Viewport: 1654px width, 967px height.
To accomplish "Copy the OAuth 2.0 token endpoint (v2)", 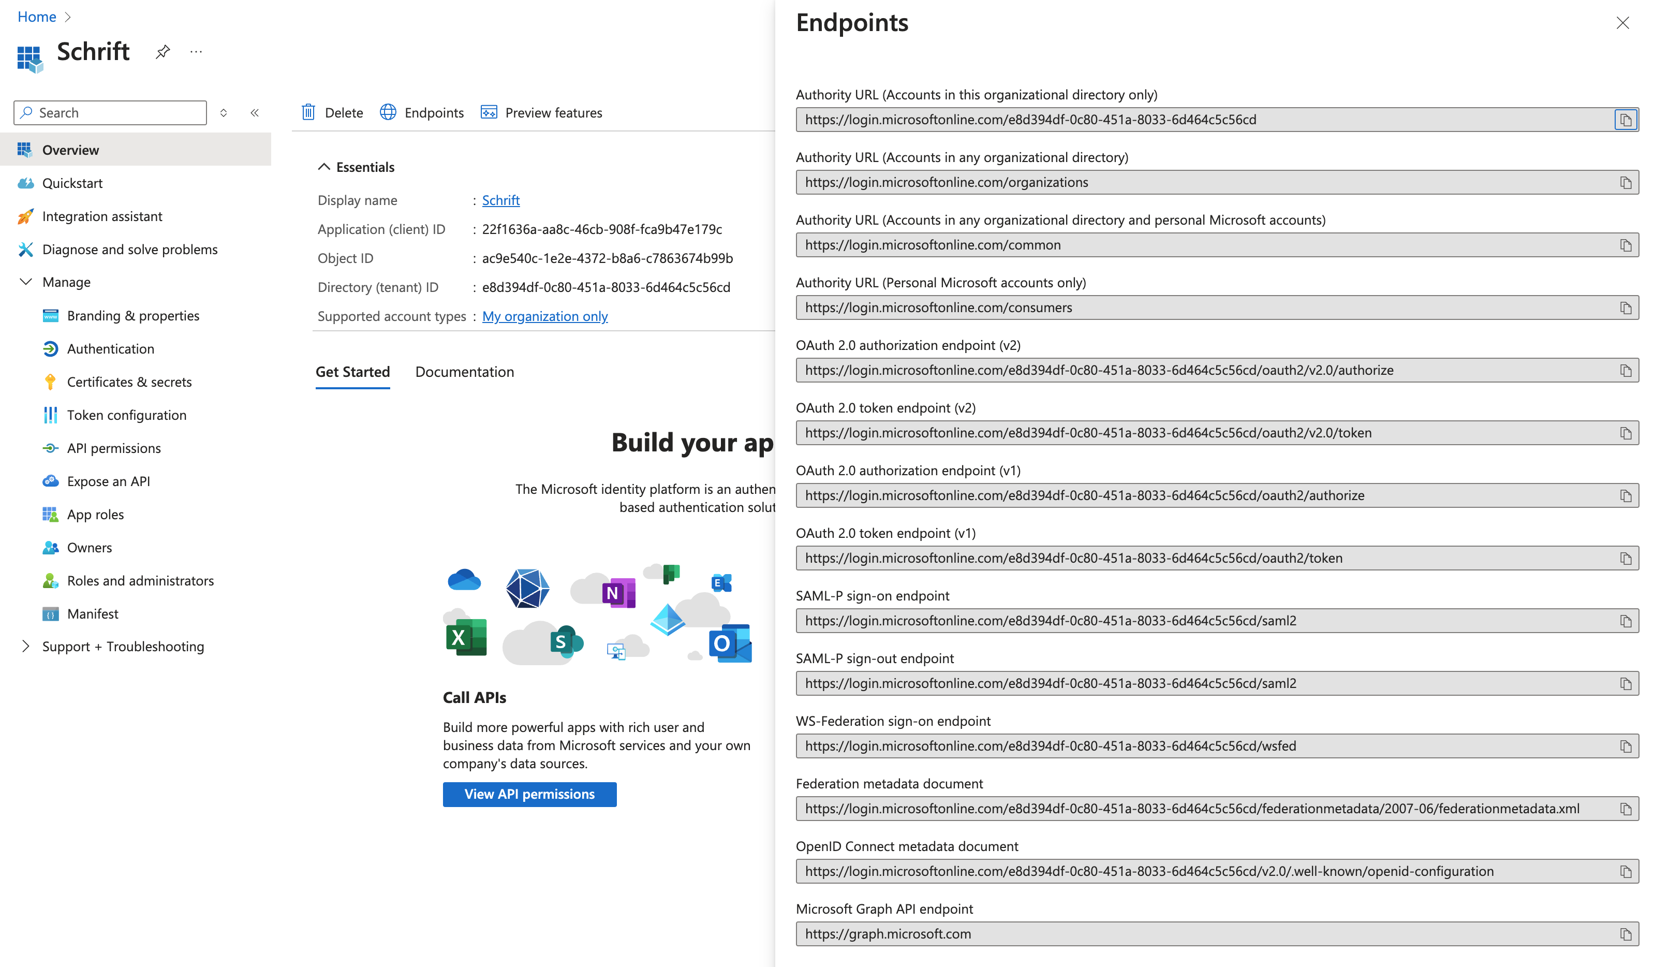I will click(x=1625, y=433).
